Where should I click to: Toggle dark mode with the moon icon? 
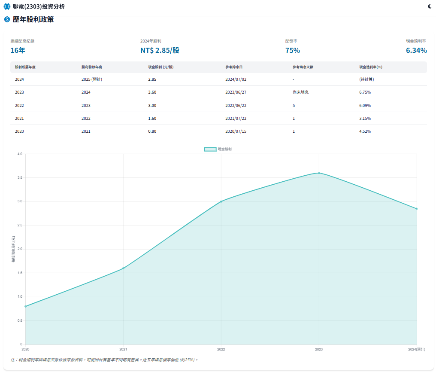pos(430,6)
